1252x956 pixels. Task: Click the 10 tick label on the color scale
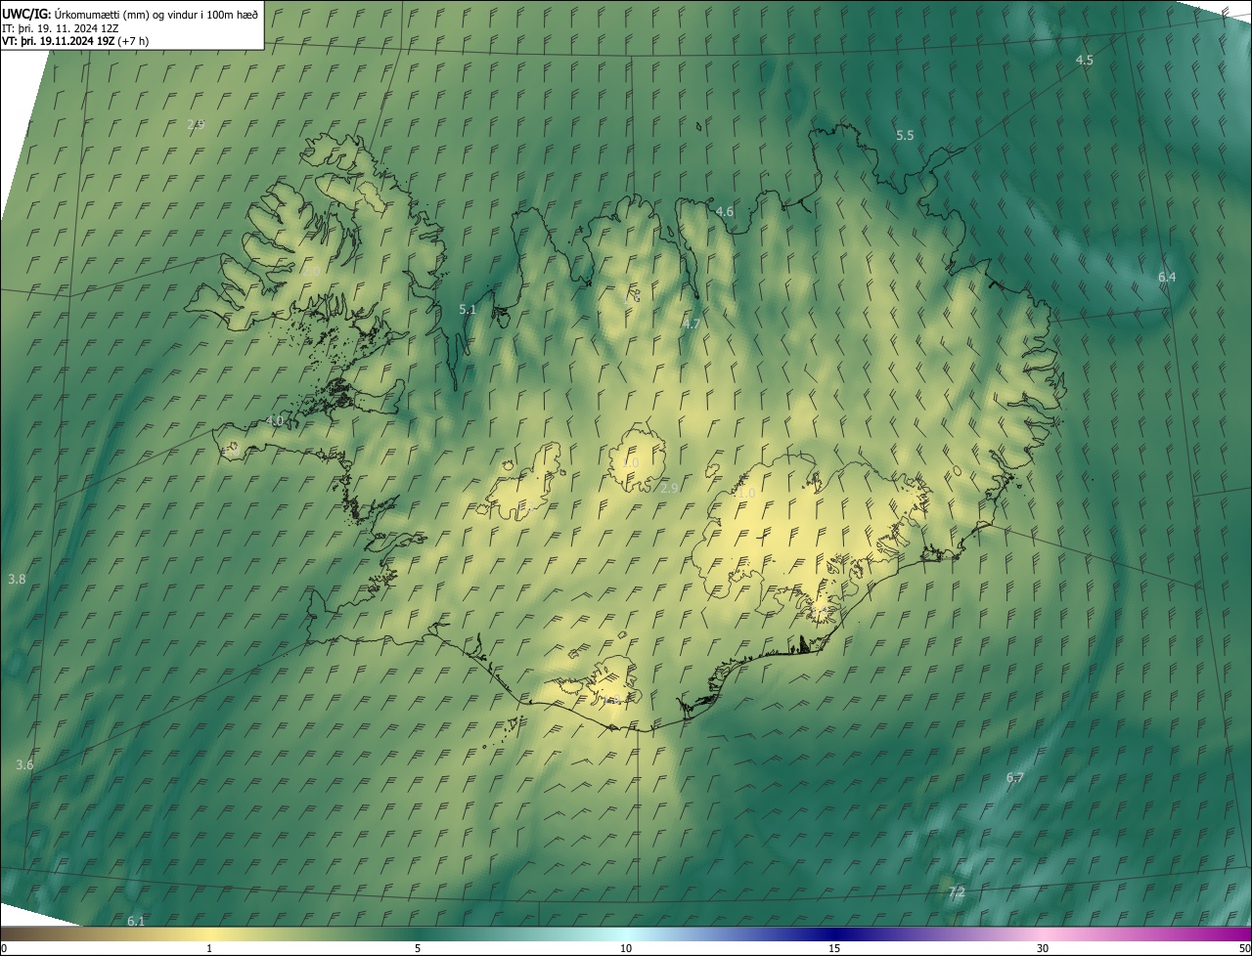(626, 949)
